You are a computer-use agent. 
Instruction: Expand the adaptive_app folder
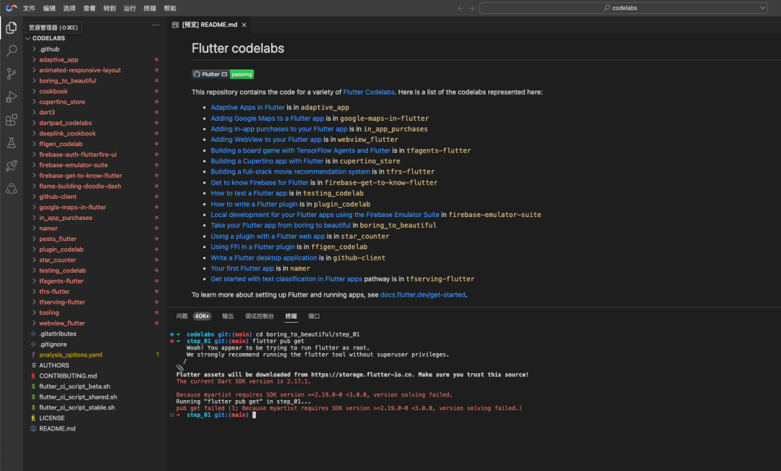point(59,60)
